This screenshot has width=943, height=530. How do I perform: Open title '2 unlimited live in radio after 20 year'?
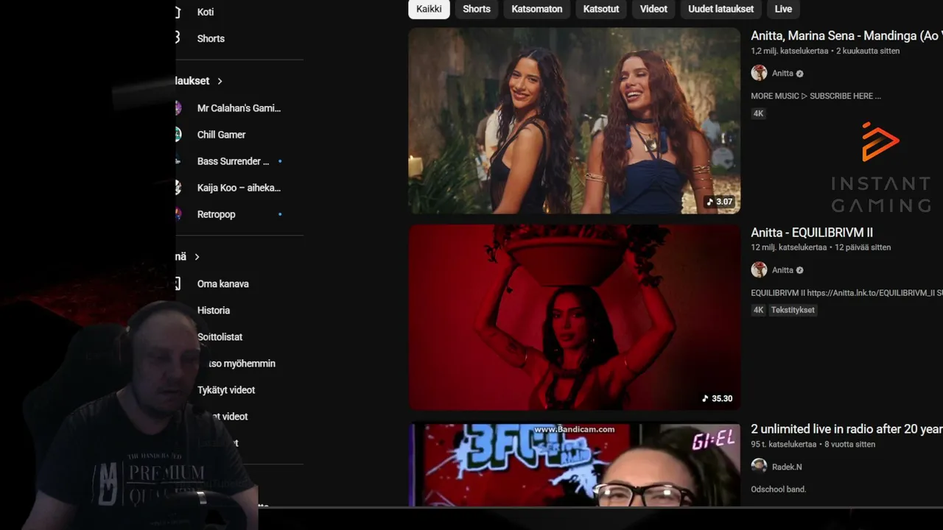point(846,428)
